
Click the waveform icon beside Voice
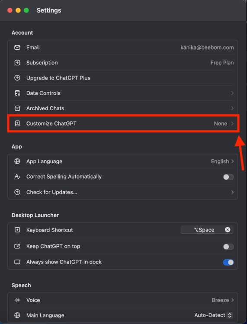pos(17,300)
